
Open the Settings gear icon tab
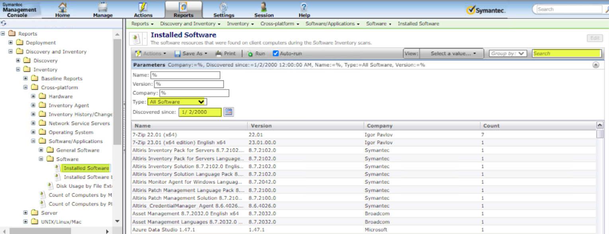coord(223,7)
